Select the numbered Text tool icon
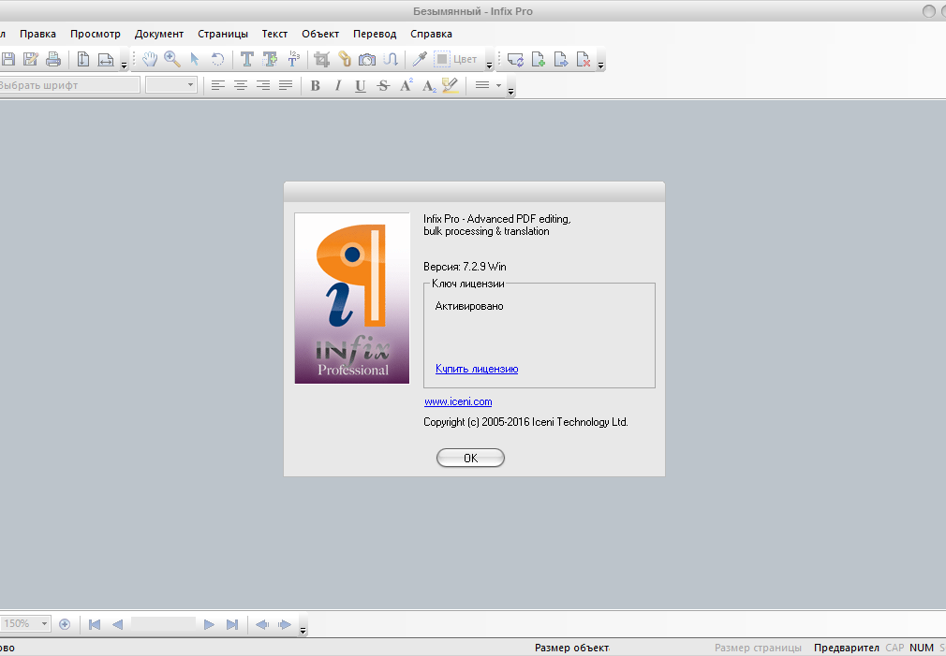The image size is (946, 656). pyautogui.click(x=293, y=58)
